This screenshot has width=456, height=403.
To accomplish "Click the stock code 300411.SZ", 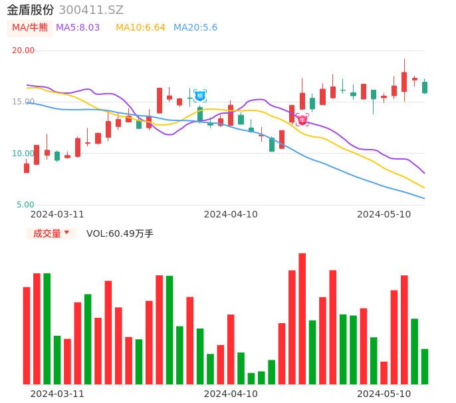I will click(x=91, y=10).
